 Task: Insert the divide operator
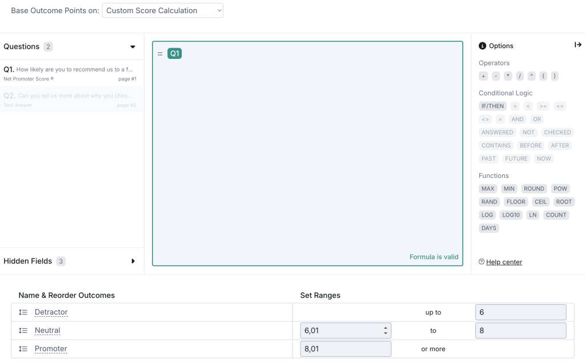[520, 76]
